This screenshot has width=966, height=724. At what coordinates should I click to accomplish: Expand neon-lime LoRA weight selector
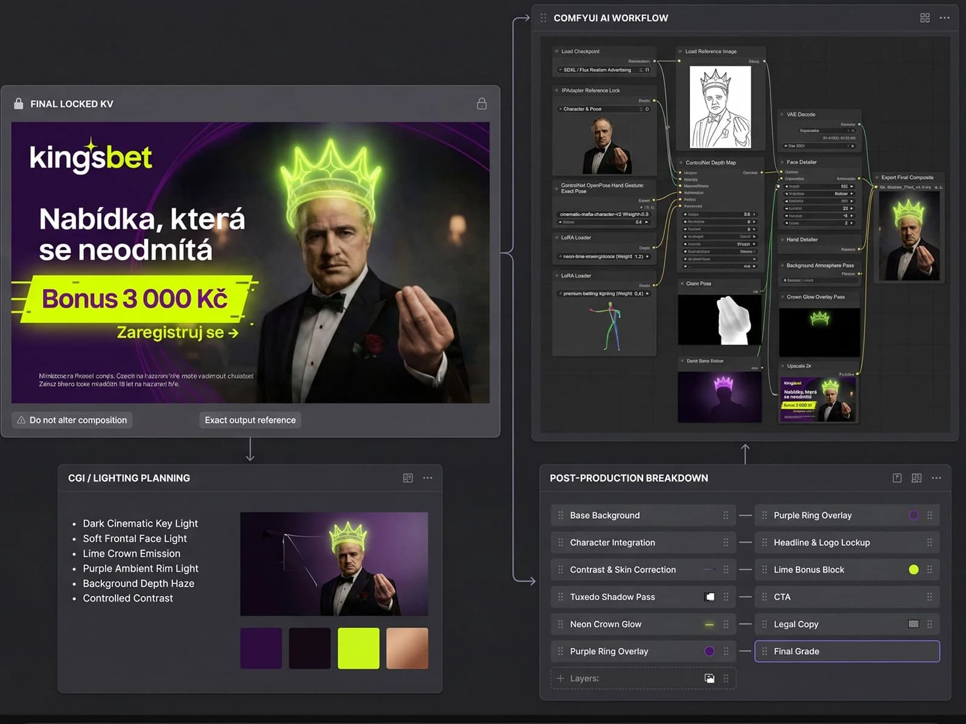click(604, 256)
